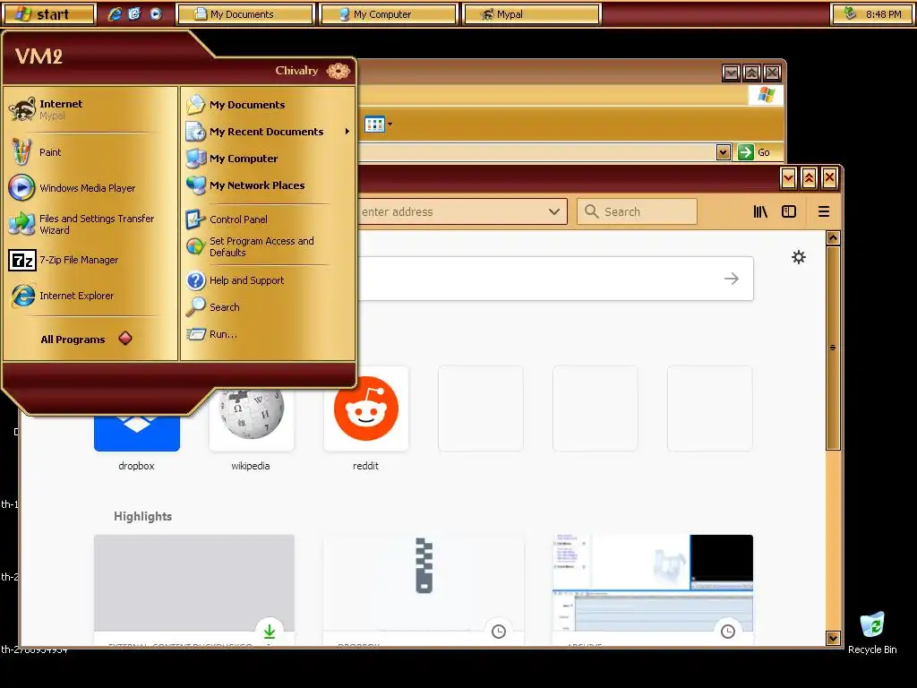
Task: Open Control Panel
Action: (x=227, y=219)
